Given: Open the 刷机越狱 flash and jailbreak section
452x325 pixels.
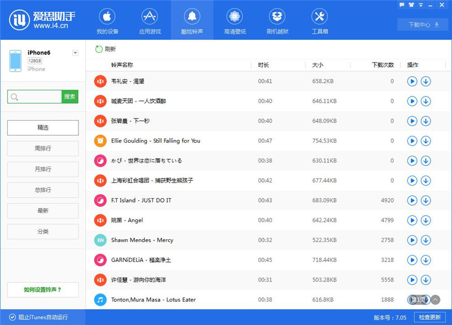Looking at the screenshot, I should [x=277, y=20].
